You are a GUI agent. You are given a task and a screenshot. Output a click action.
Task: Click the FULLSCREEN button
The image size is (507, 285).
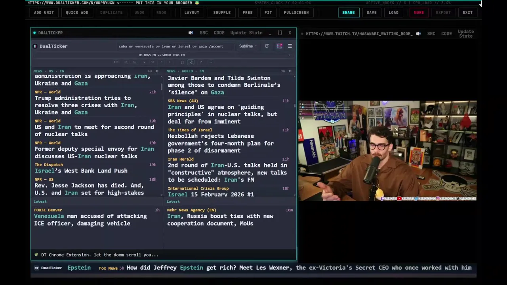[296, 12]
